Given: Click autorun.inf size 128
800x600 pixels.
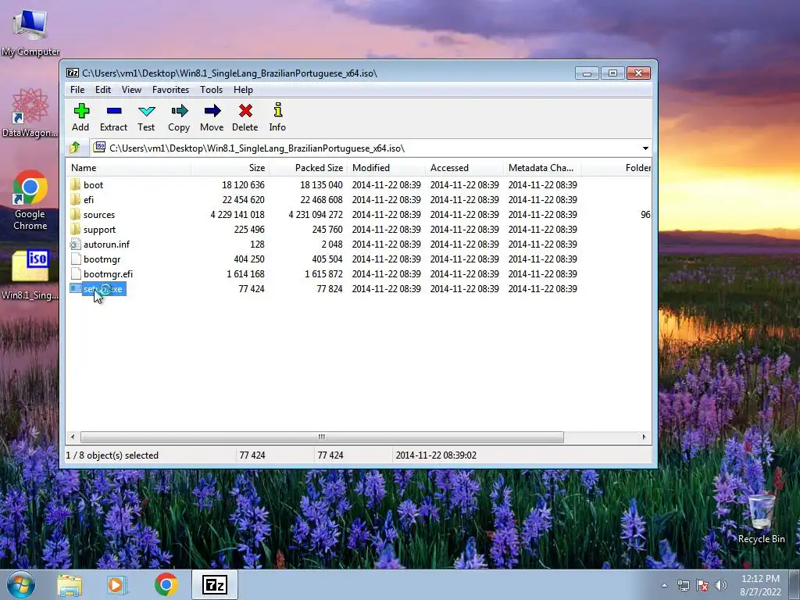Looking at the screenshot, I should pyautogui.click(x=257, y=244).
